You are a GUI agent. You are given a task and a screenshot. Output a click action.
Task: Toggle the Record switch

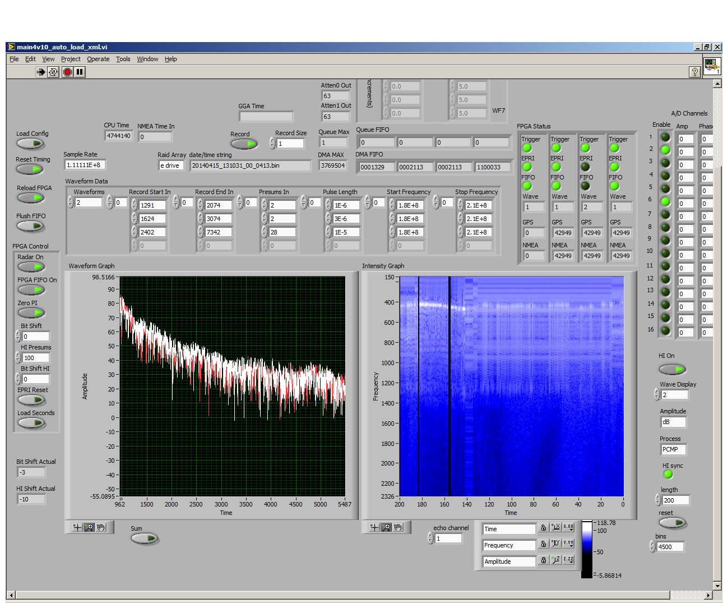[x=244, y=144]
